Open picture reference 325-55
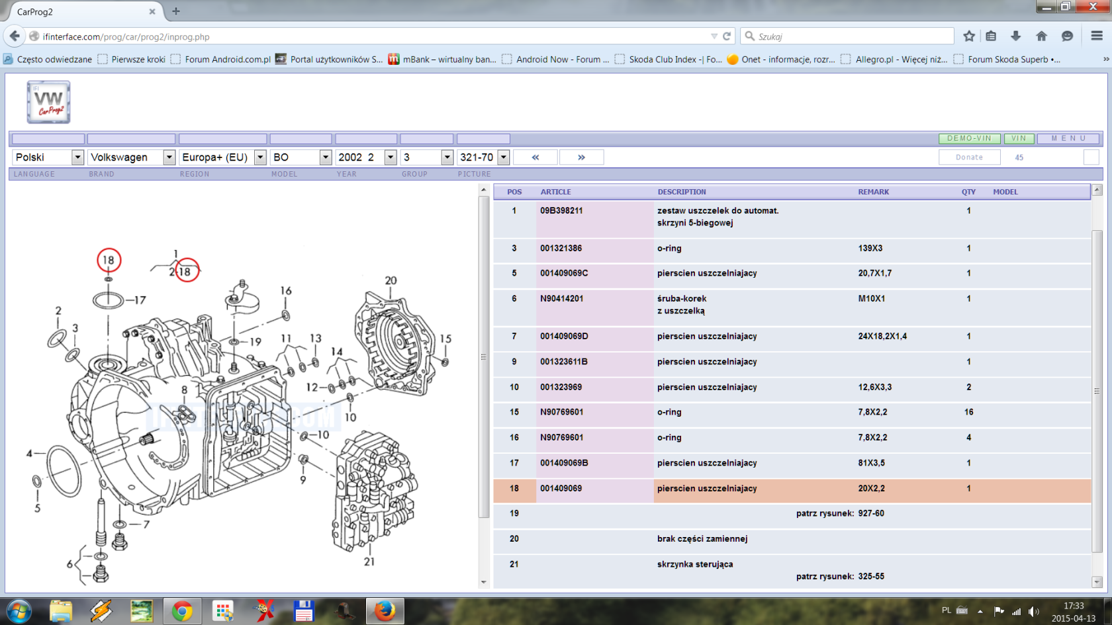1112x625 pixels. pyautogui.click(x=871, y=577)
